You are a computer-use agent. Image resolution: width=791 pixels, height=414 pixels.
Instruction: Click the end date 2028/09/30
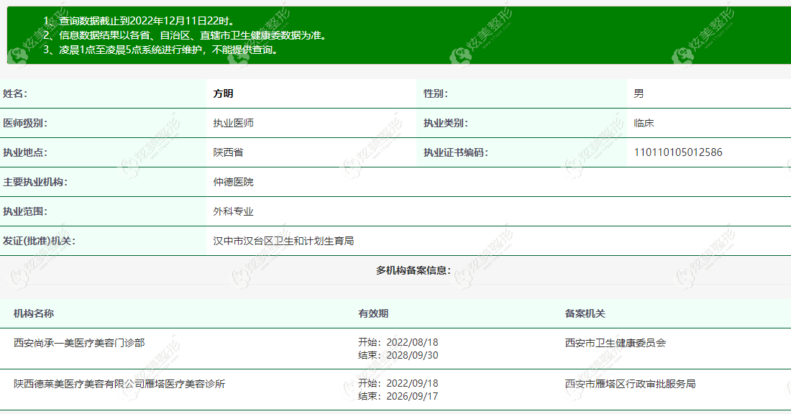412,356
